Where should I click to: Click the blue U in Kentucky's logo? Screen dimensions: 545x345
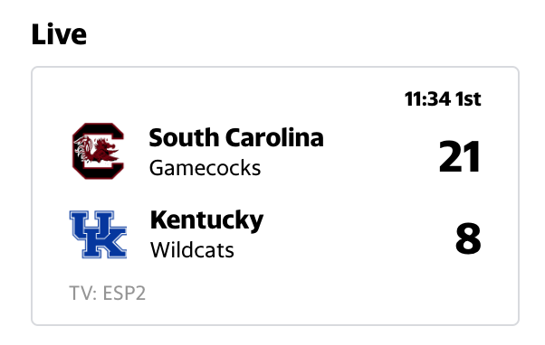coord(91,225)
